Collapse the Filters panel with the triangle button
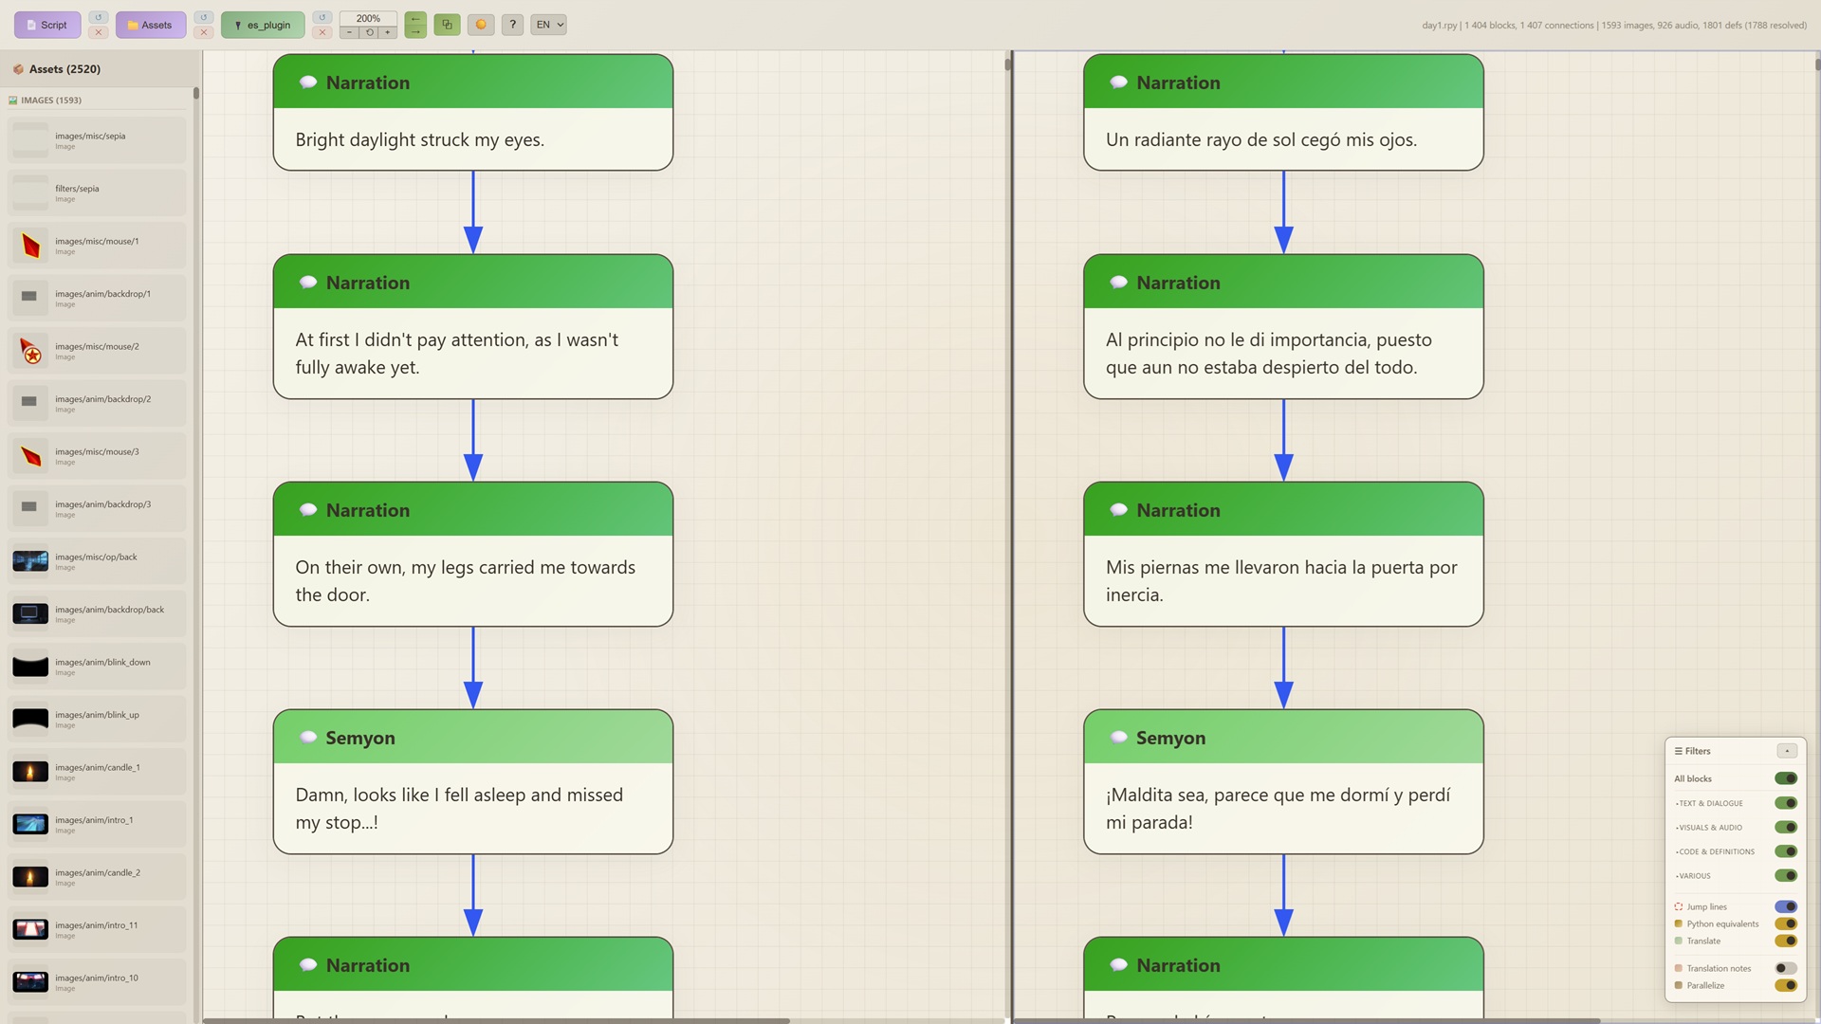Viewport: 1821px width, 1024px height. click(1787, 751)
